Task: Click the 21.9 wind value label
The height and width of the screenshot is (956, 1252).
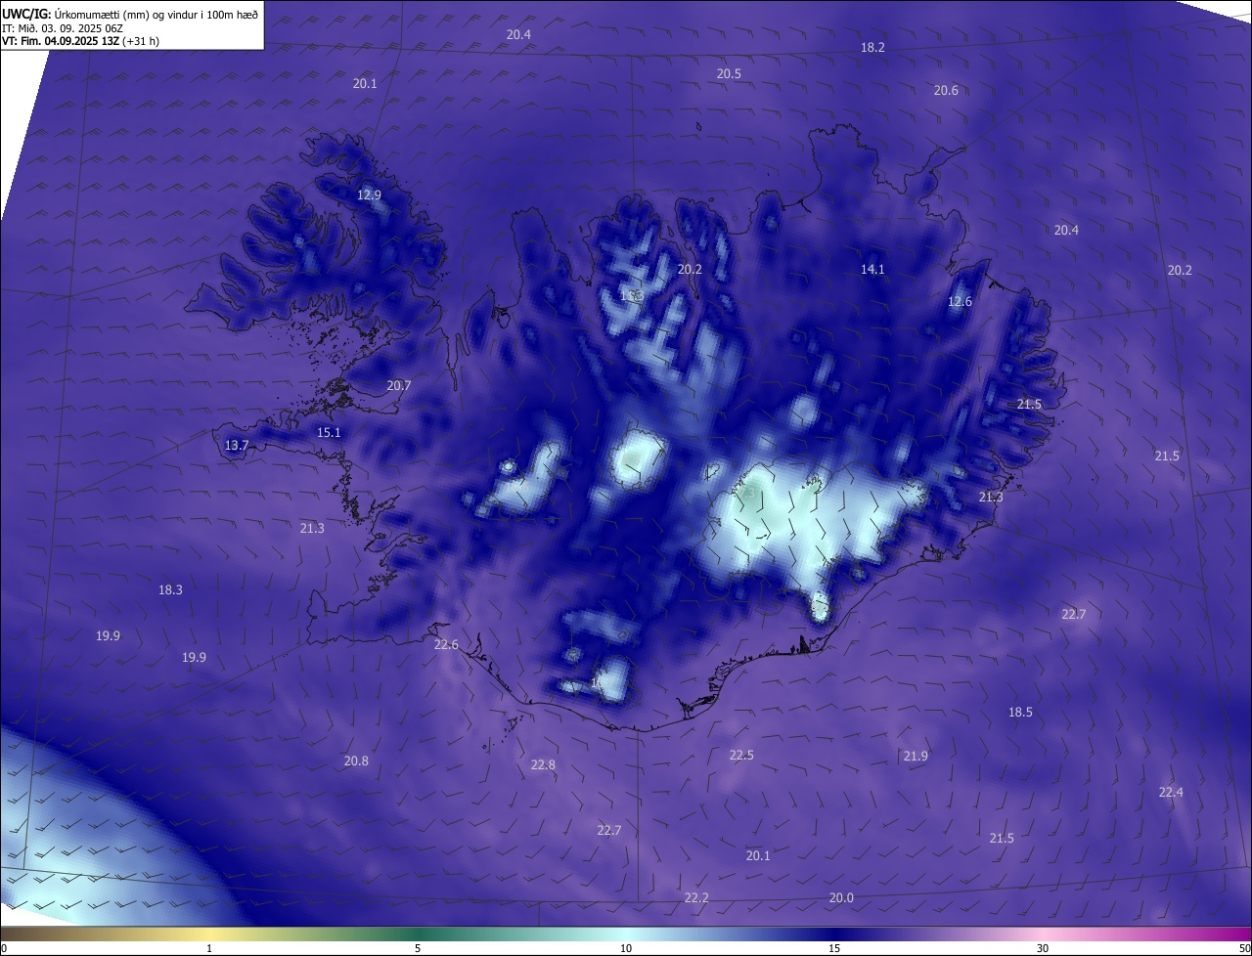Action: tap(916, 756)
